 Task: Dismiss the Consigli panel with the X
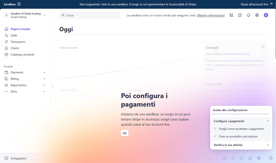(263, 47)
